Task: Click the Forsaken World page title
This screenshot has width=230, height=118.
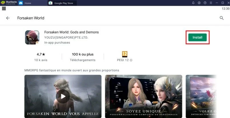Action: 31,18
